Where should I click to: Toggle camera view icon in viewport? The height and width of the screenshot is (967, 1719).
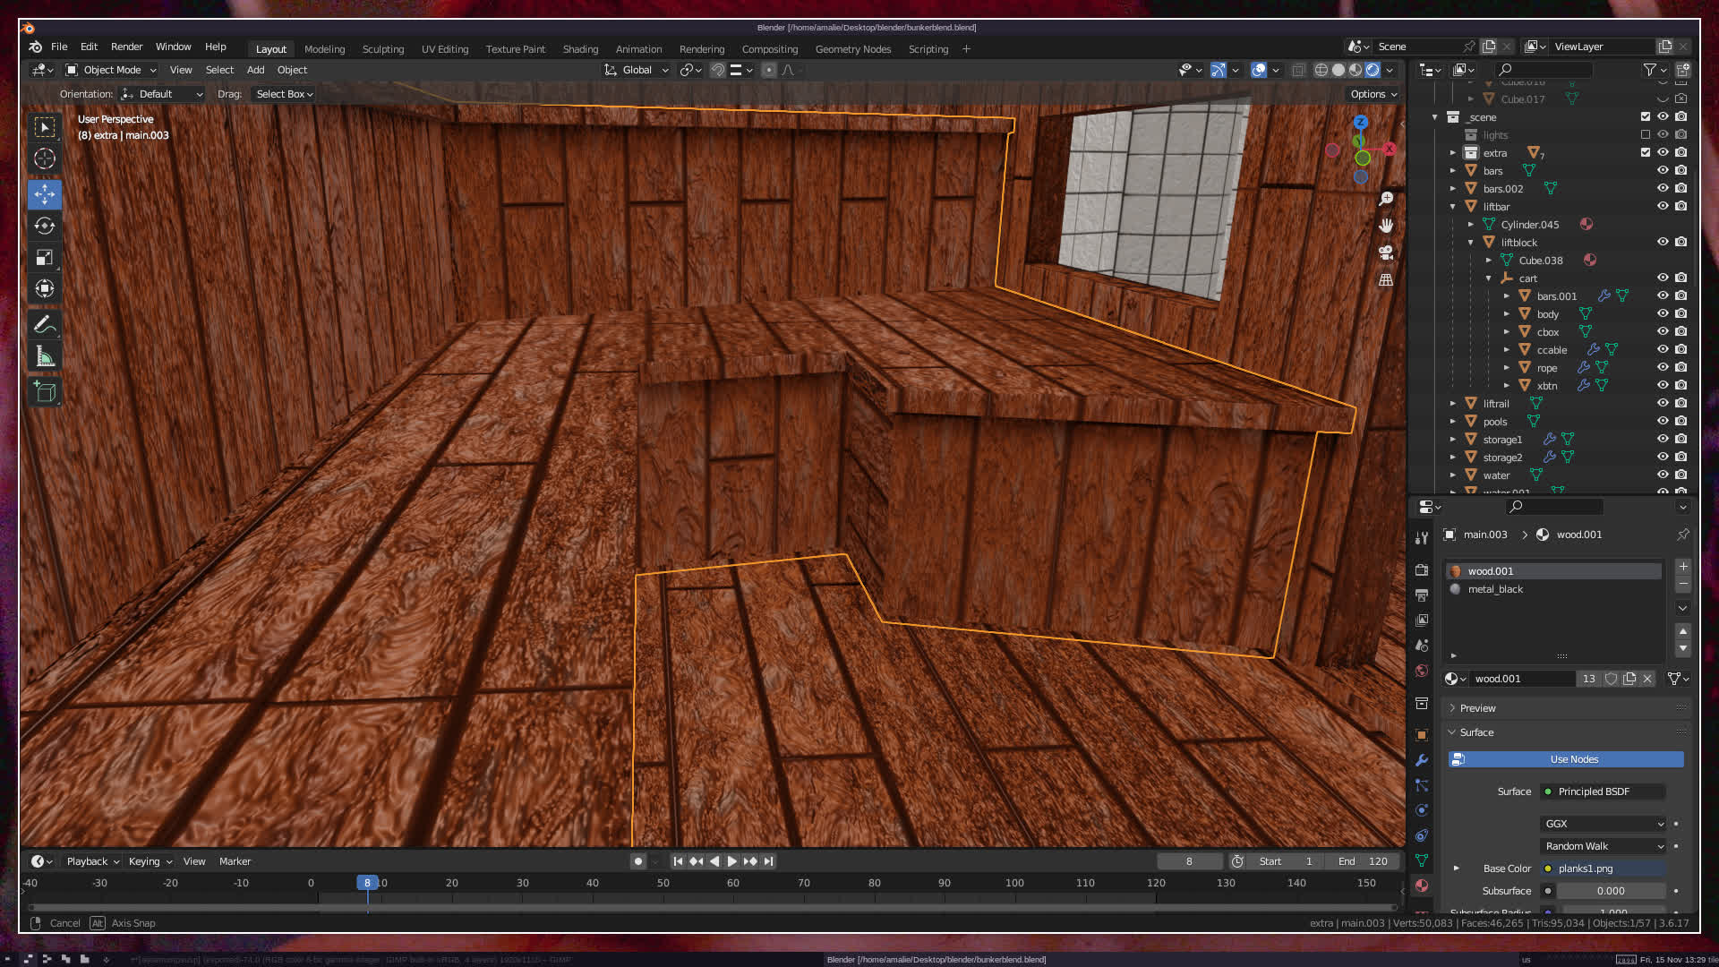point(1386,252)
